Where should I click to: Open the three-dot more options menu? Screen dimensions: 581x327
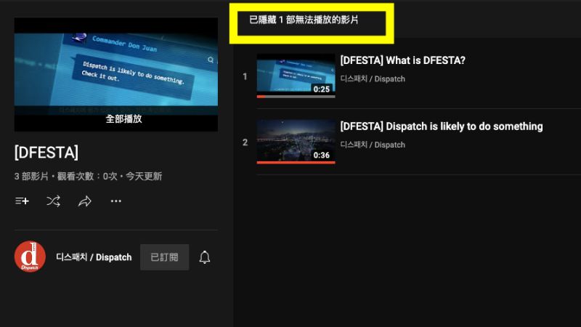[x=116, y=201]
